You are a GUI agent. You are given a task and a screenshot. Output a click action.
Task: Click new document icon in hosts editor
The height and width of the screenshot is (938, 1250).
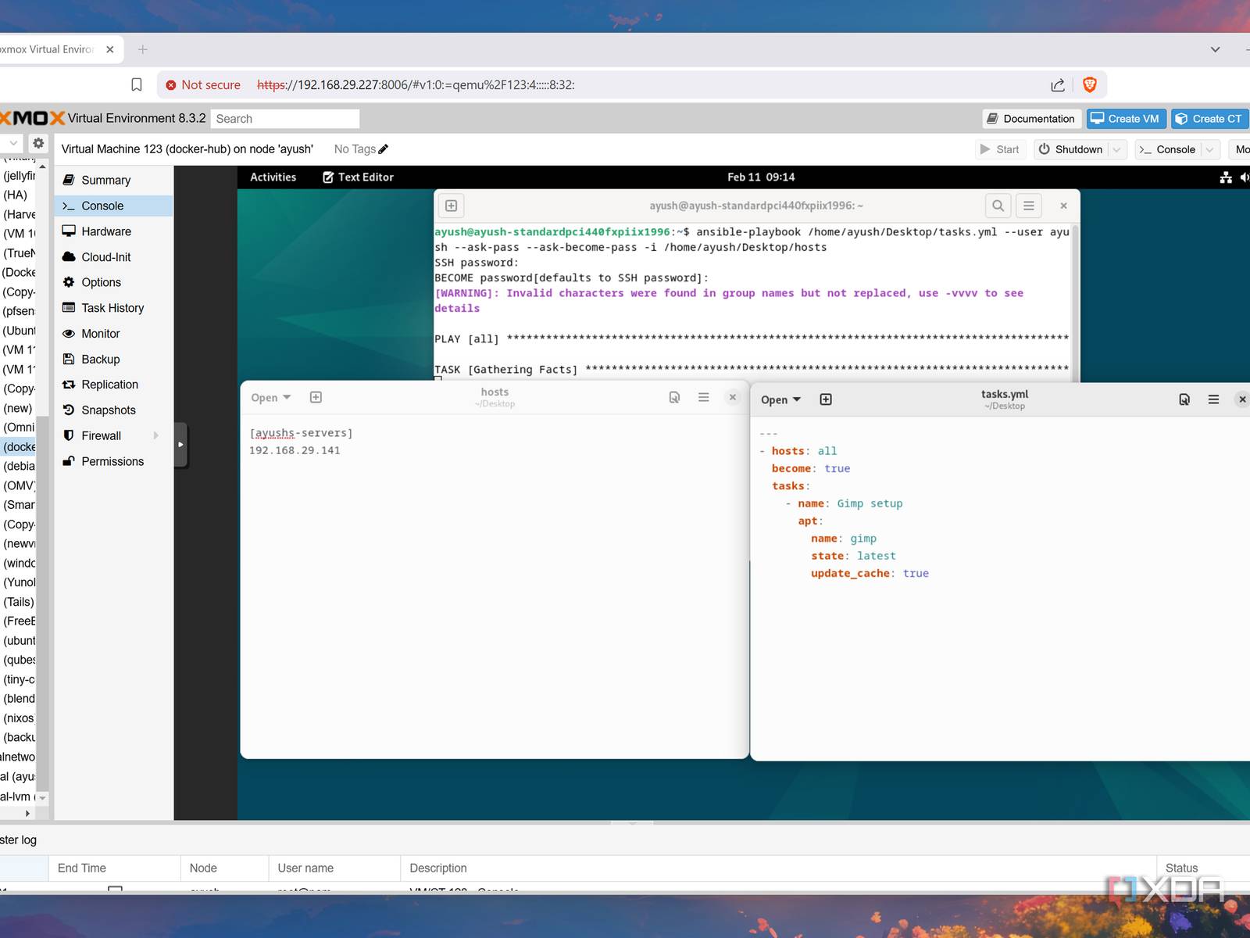[x=316, y=397]
